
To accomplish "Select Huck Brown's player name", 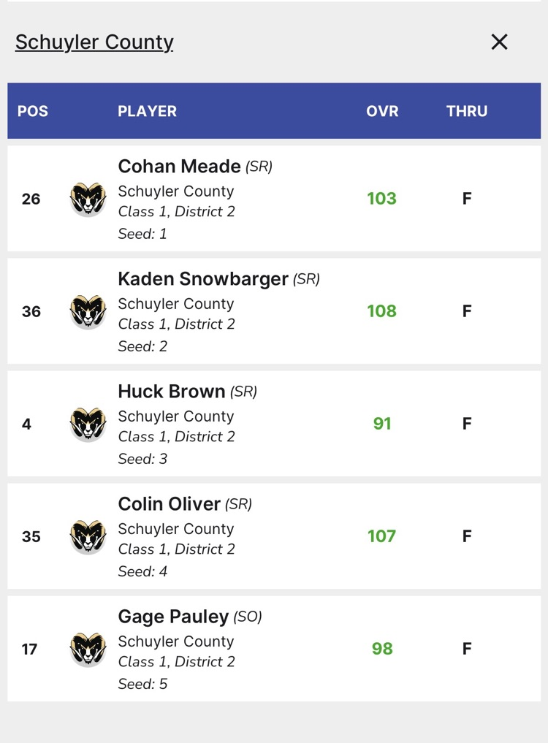I will tap(172, 392).
